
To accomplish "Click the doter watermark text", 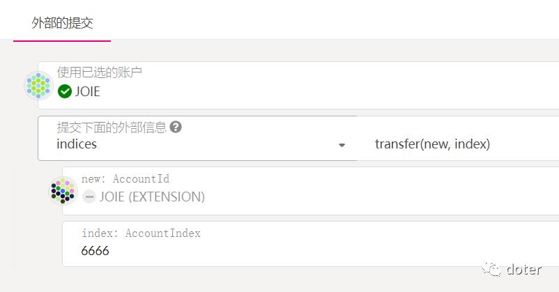I will coord(523,269).
